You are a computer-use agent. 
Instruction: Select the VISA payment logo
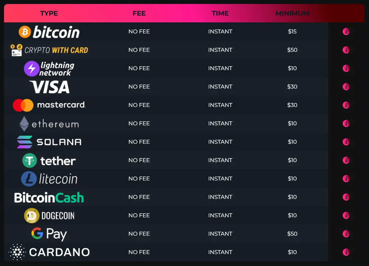49,87
